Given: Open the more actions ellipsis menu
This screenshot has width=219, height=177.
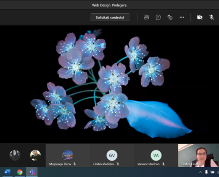Looking at the screenshot, I should pyautogui.click(x=182, y=17).
